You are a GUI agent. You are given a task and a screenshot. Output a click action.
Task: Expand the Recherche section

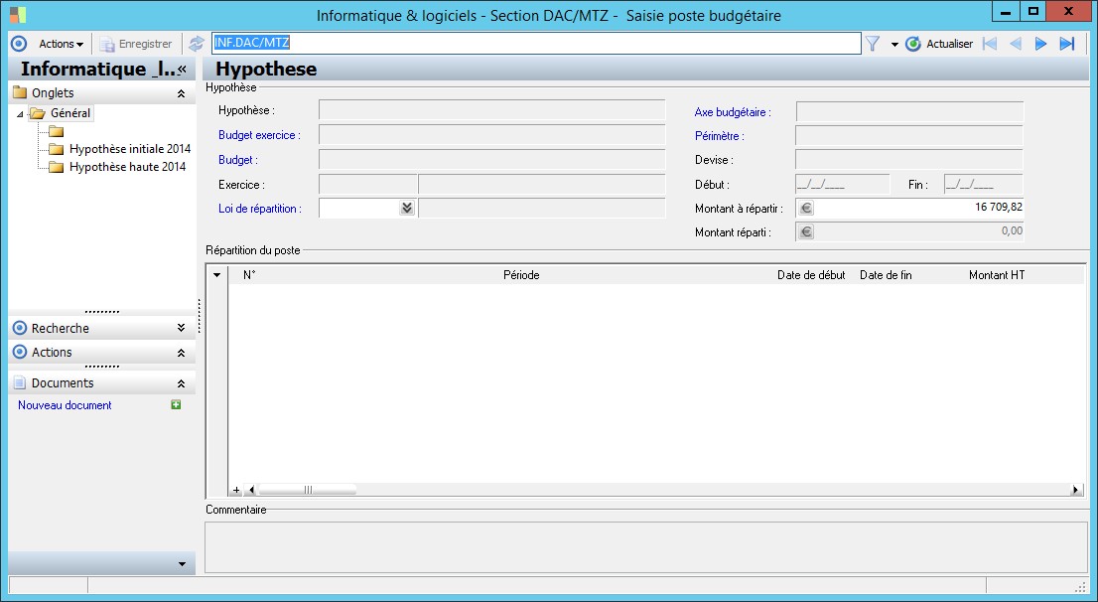[x=181, y=328]
